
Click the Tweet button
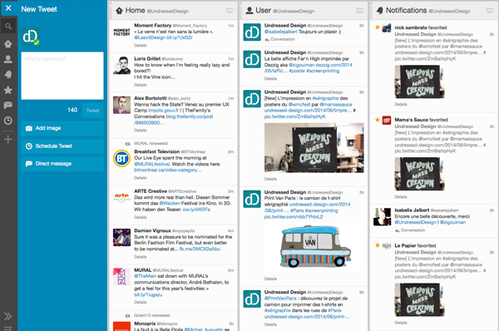92,111
